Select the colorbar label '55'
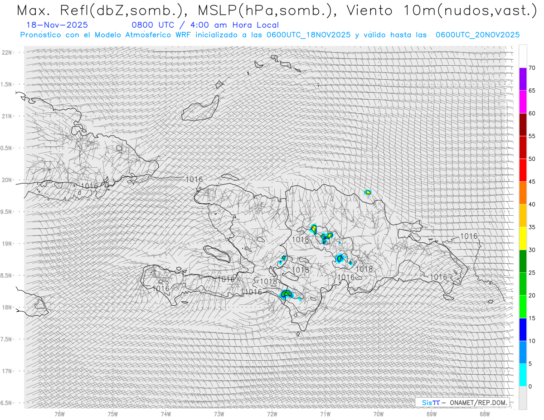This screenshot has width=544, height=420. pos(532,136)
